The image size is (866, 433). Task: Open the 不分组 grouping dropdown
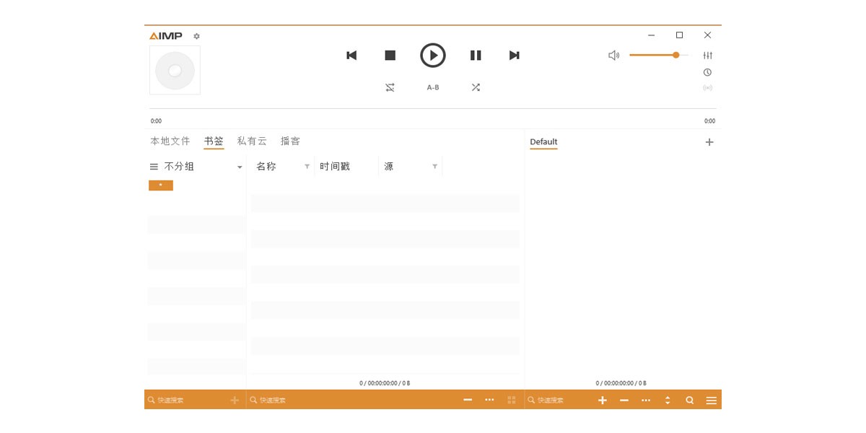(x=240, y=166)
